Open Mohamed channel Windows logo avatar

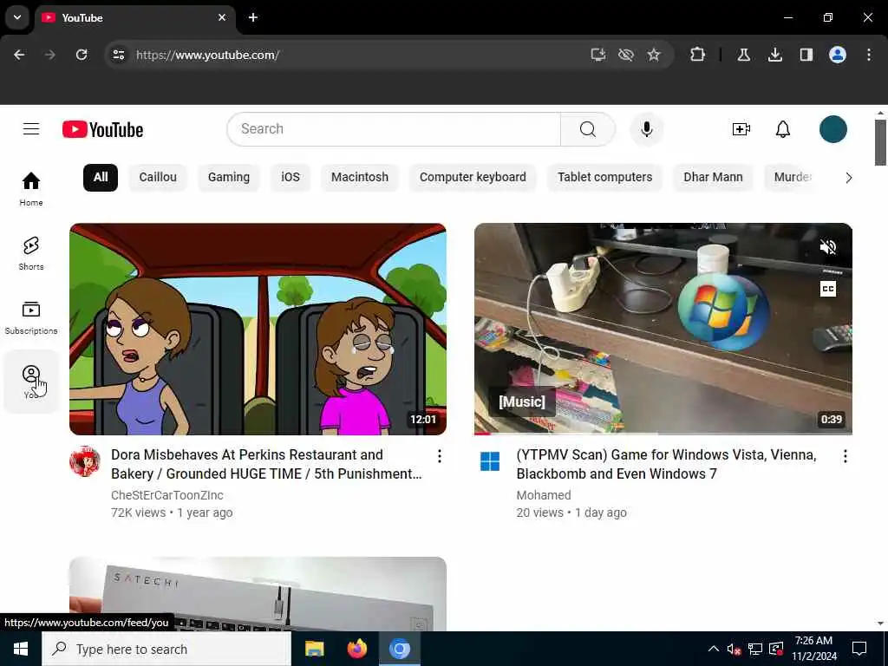(490, 461)
